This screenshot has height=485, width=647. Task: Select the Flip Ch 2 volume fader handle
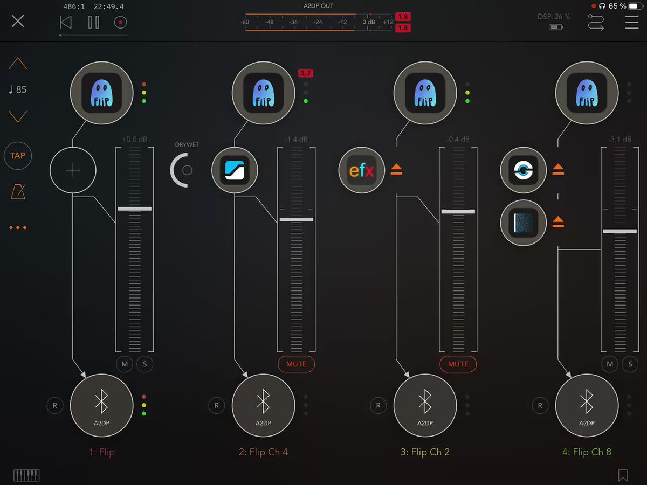(458, 212)
